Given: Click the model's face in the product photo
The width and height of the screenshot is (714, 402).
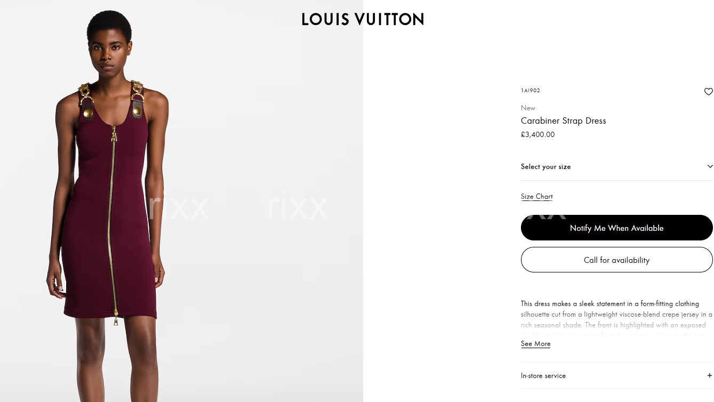Looking at the screenshot, I should click(109, 52).
